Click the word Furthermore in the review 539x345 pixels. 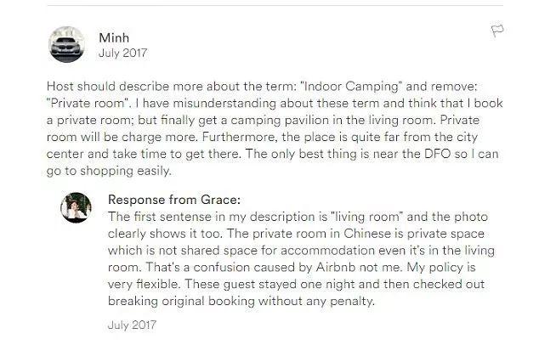point(240,137)
